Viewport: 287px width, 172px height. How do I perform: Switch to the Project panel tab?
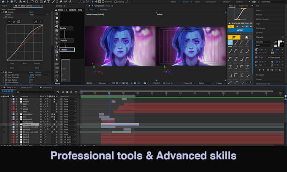4,6
